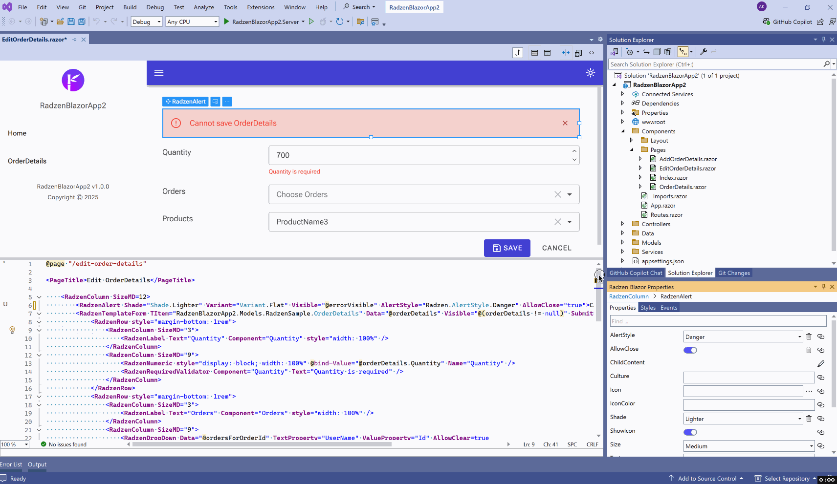Click the pending changes clock filter icon
Screen dimensions: 837x484
click(630, 52)
